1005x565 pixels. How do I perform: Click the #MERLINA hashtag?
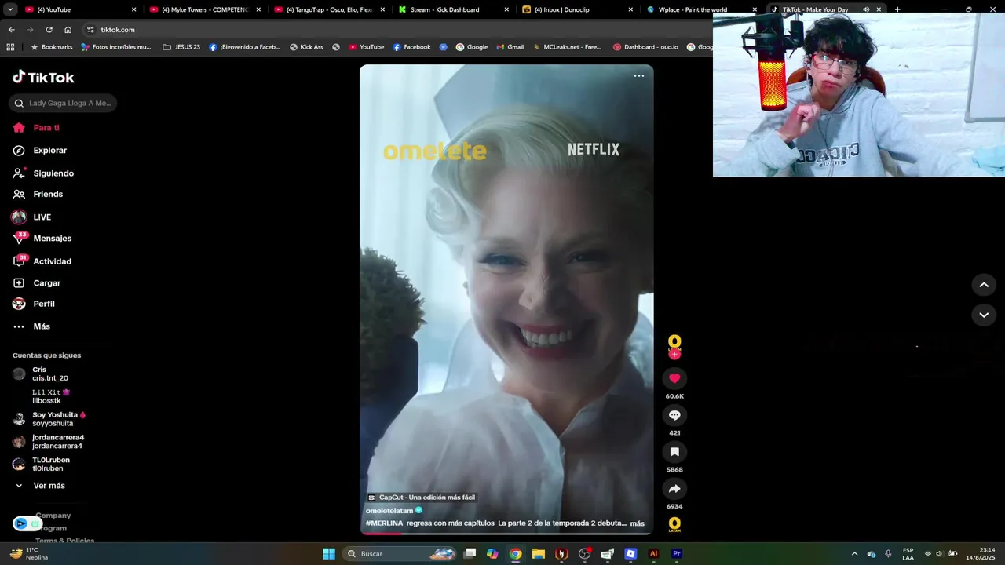385,523
